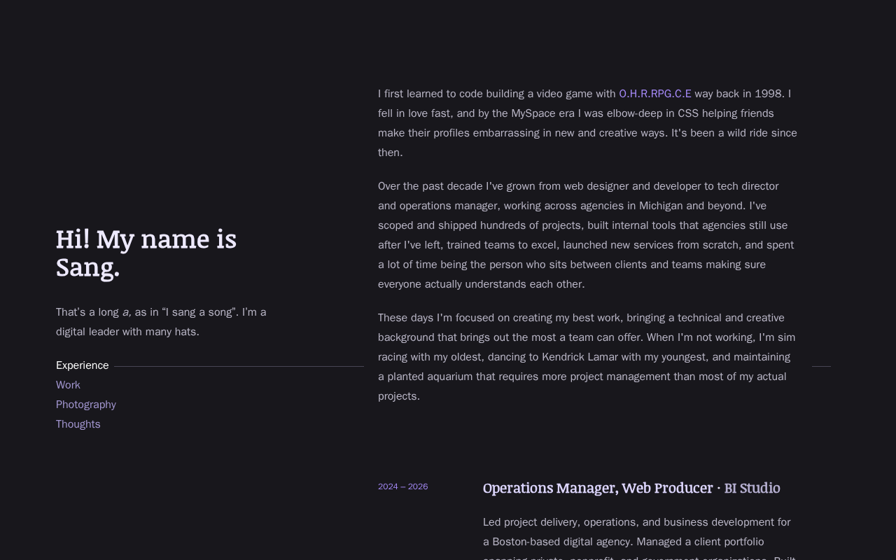The image size is (896, 560).
Task: Click the 'Led project delivery' job description
Action: coord(640,540)
